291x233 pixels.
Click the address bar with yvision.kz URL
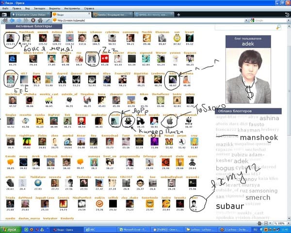pos(148,20)
